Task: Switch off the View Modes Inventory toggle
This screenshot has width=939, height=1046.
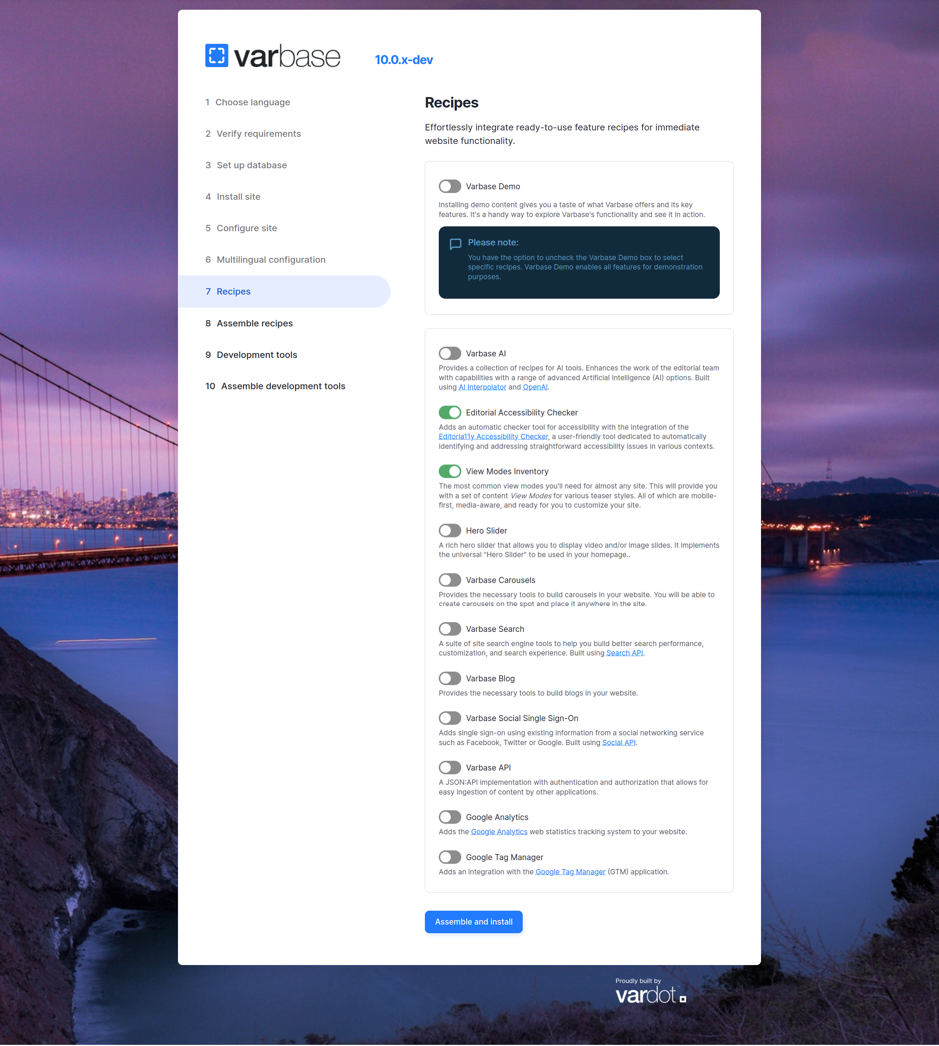Action: pos(449,471)
